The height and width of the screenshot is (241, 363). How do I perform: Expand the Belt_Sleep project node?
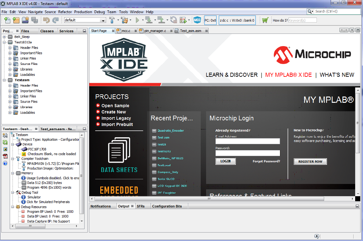(4, 37)
